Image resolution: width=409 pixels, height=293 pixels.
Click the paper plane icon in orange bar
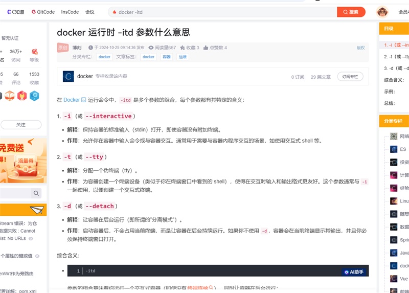[x=36, y=210]
